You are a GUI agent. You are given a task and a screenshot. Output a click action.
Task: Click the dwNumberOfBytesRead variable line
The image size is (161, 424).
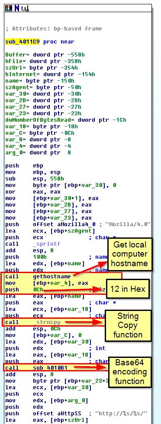[x=66, y=120]
